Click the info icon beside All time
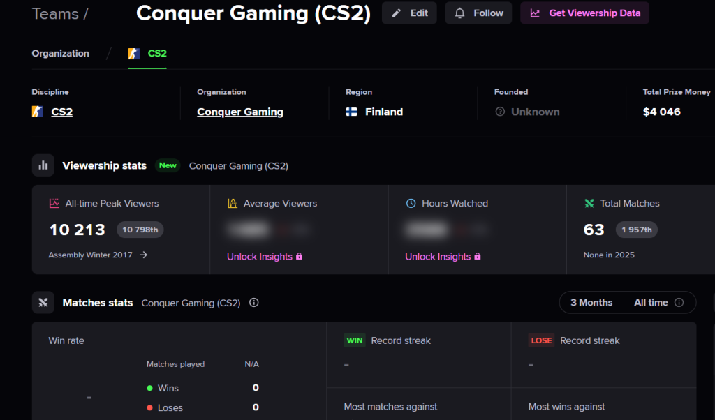Viewport: 715px width, 420px height. pyautogui.click(x=679, y=303)
